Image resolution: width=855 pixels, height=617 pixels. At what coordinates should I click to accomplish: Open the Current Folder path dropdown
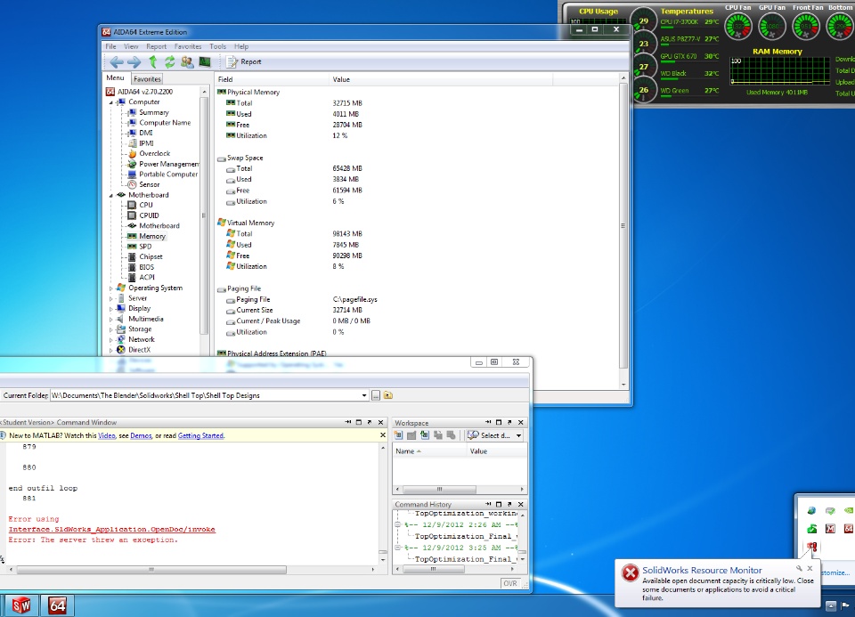click(x=364, y=395)
